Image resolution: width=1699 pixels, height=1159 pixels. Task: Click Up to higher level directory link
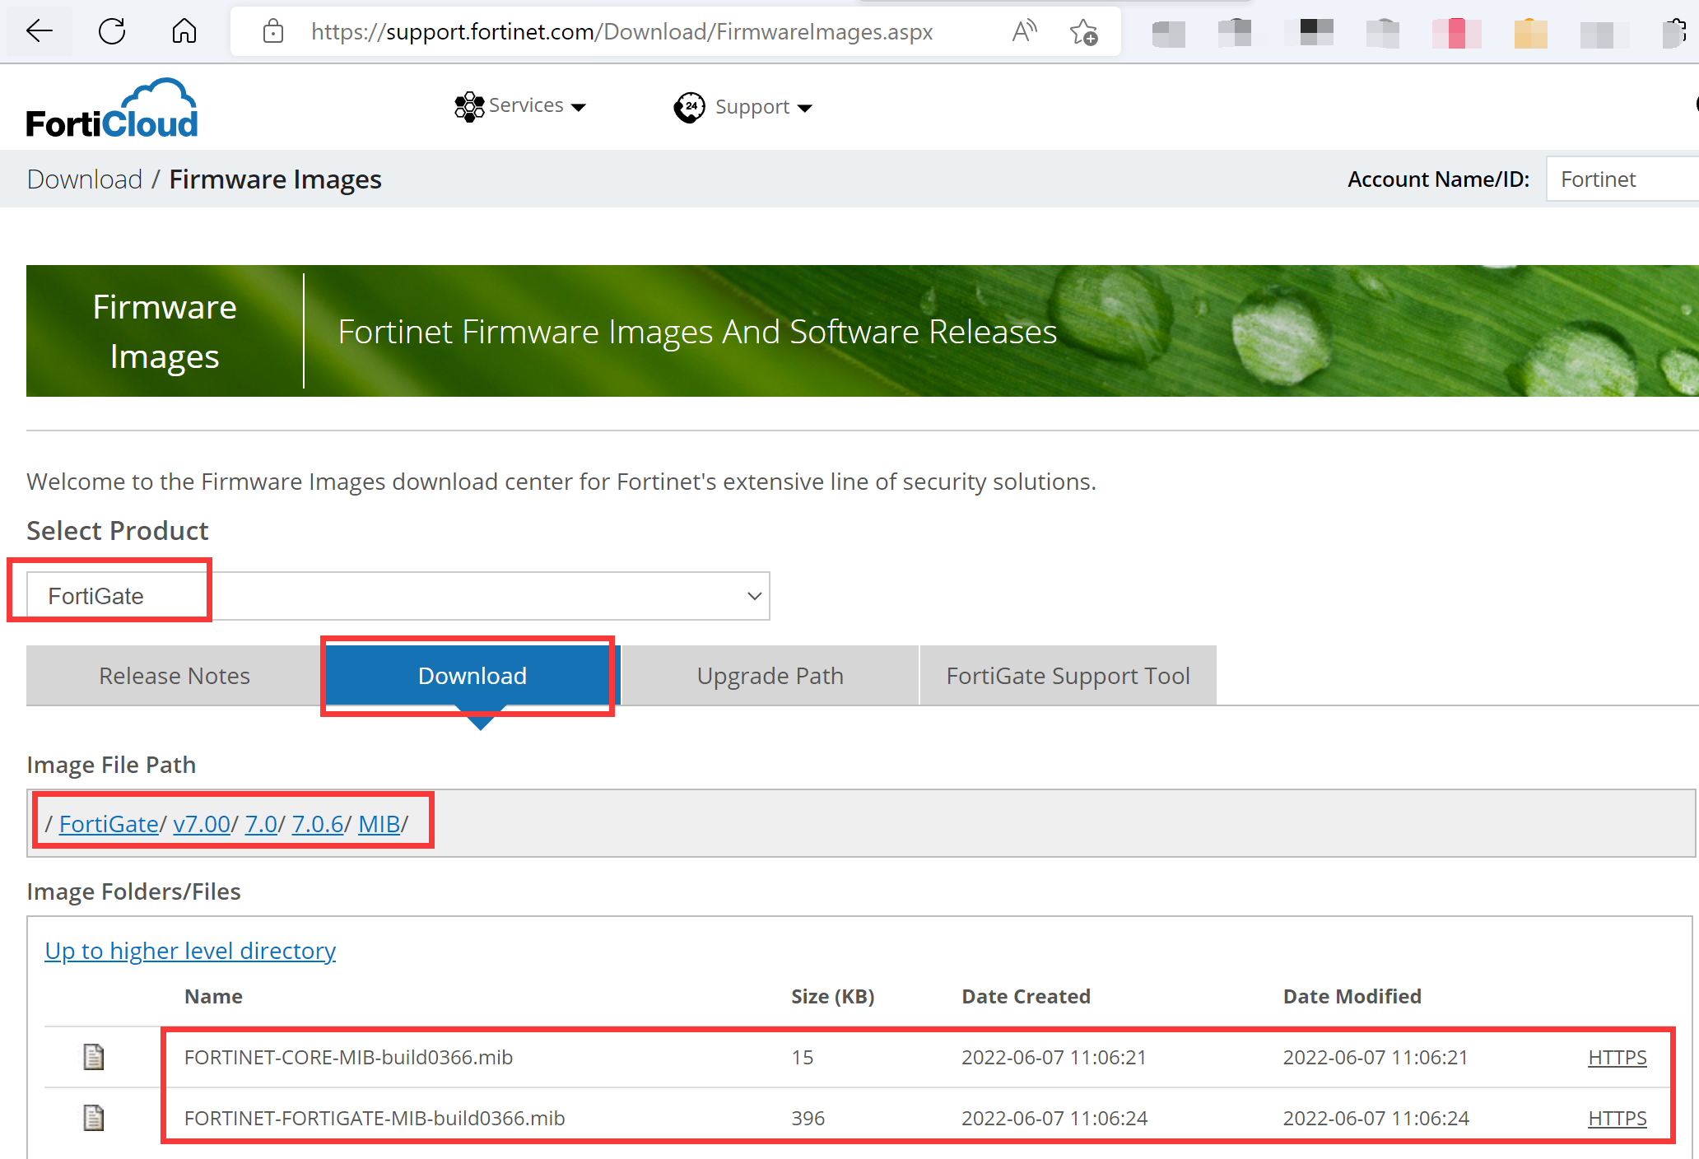[x=190, y=951]
